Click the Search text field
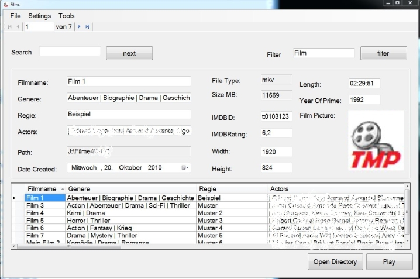Screen dimensions: 420x279 tap(70, 52)
